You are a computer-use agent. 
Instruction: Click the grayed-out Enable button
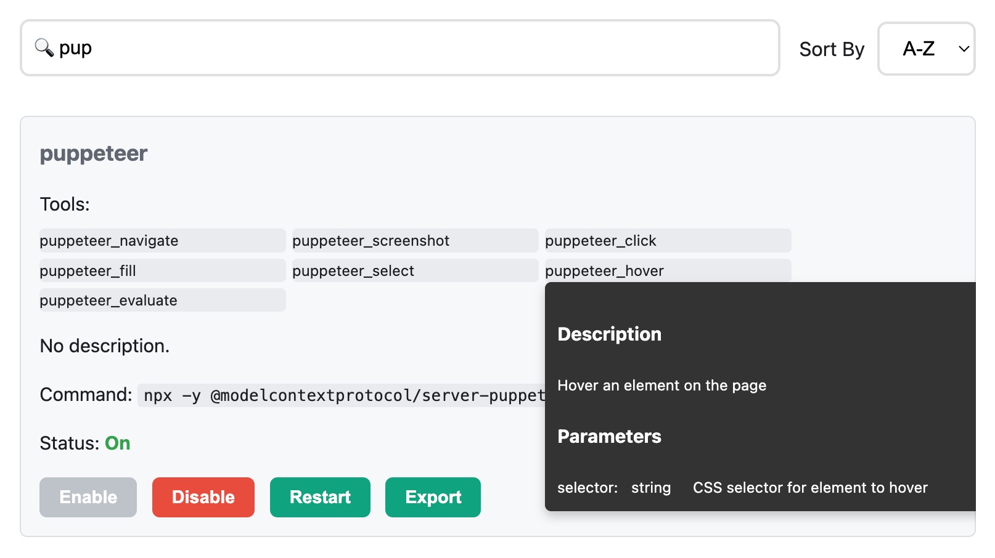click(x=88, y=497)
